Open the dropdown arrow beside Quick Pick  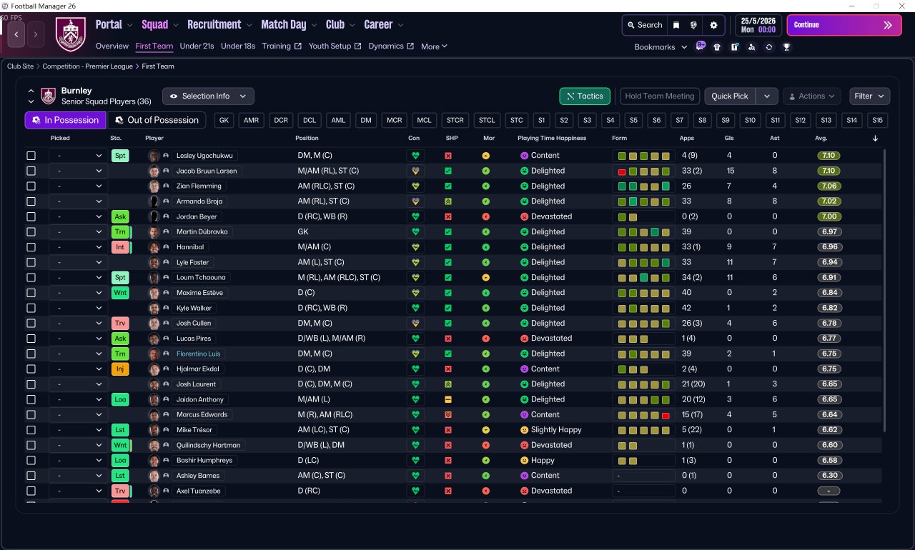pyautogui.click(x=767, y=96)
